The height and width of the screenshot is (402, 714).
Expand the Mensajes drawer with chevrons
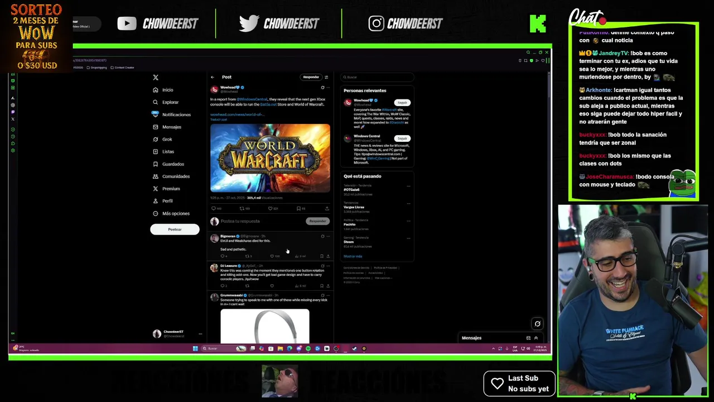click(x=536, y=338)
